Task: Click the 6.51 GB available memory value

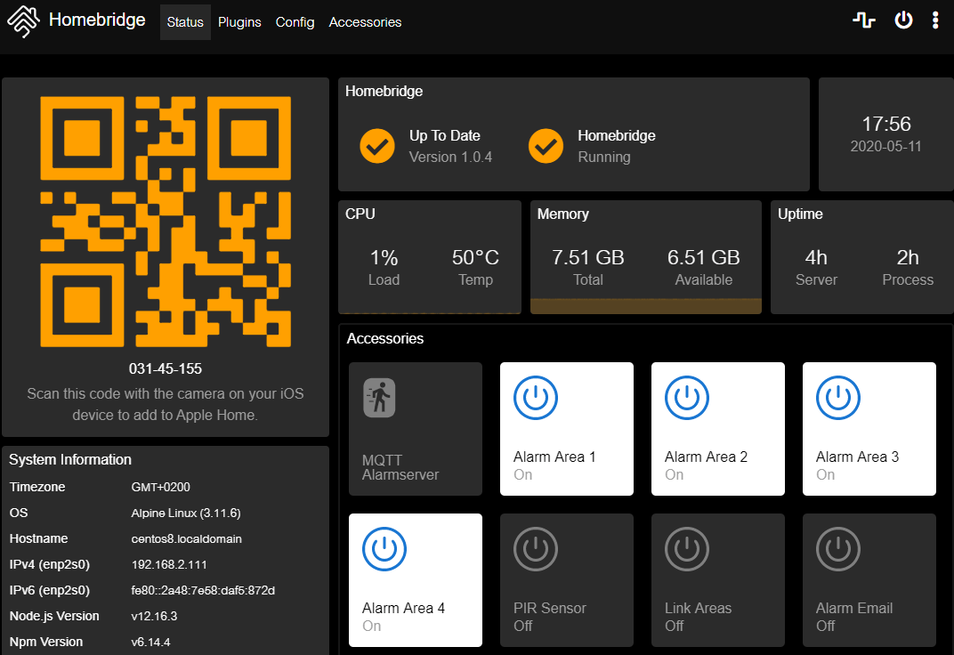Action: point(703,258)
